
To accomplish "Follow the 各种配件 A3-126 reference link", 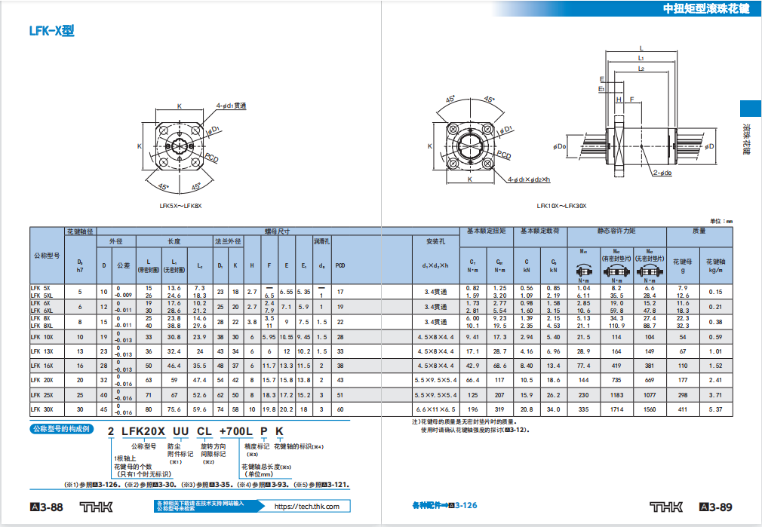I will tap(444, 505).
